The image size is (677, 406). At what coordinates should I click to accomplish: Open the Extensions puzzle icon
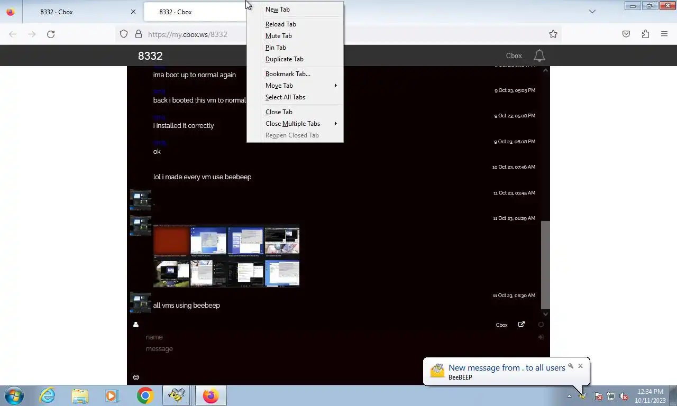pos(645,34)
